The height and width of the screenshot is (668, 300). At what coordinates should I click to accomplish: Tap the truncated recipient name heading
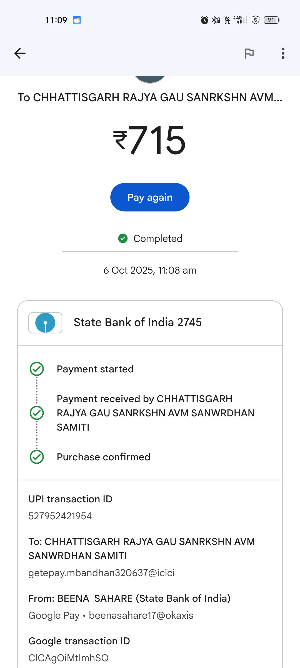[150, 98]
